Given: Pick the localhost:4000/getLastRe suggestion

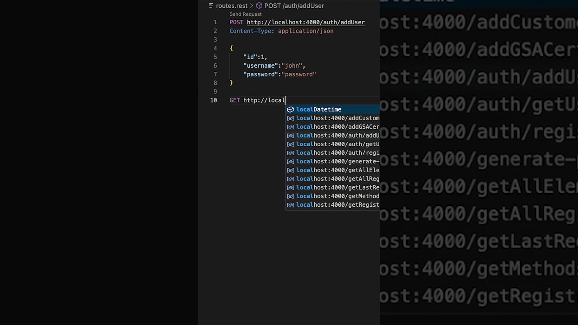Looking at the screenshot, I should pos(333,187).
